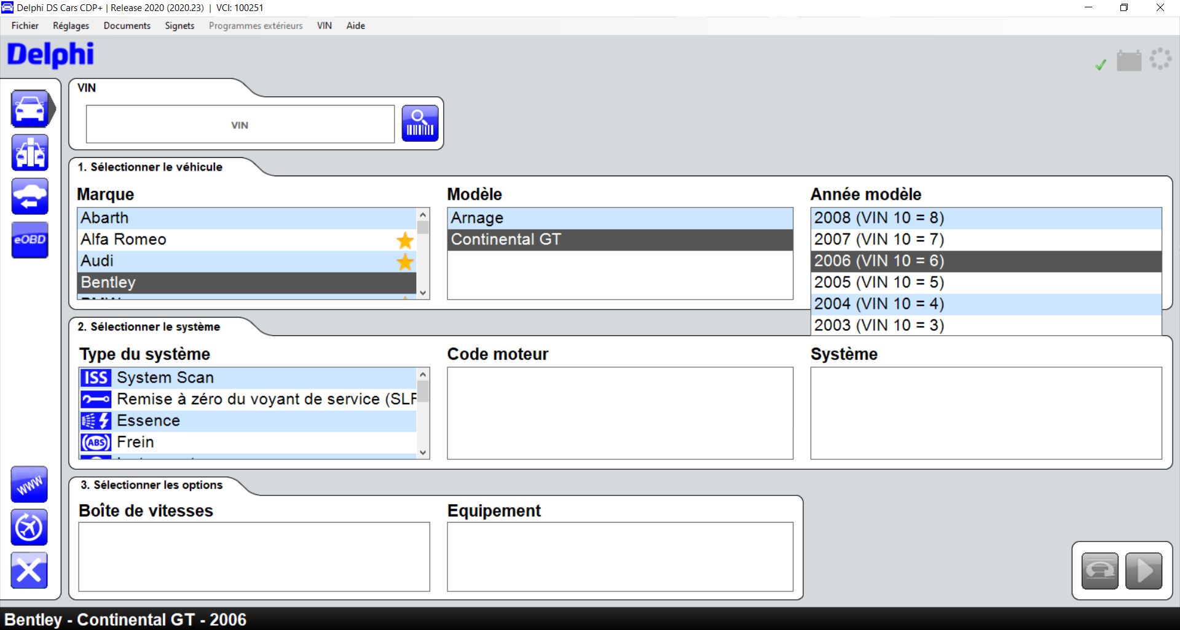1180x630 pixels.
Task: Click the car with back-arrow sidebar icon
Action: pos(29,196)
